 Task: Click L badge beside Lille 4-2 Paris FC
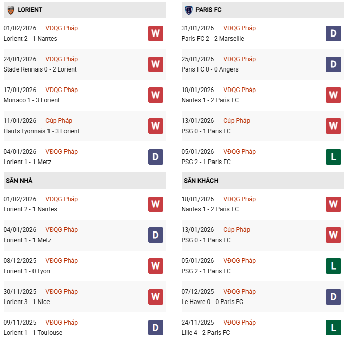click(334, 328)
